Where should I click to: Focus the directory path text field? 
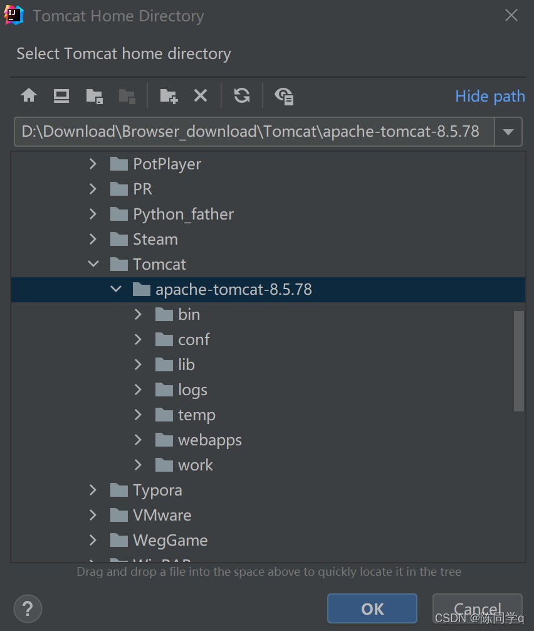coord(254,132)
